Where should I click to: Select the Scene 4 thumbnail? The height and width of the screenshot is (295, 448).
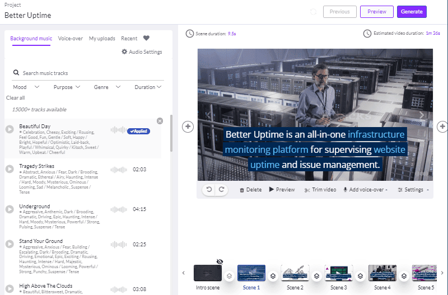coord(382,273)
